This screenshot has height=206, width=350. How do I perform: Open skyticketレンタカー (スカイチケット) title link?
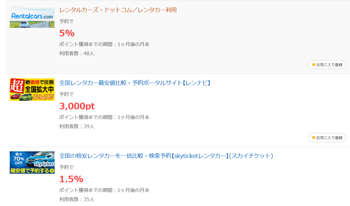click(x=166, y=156)
